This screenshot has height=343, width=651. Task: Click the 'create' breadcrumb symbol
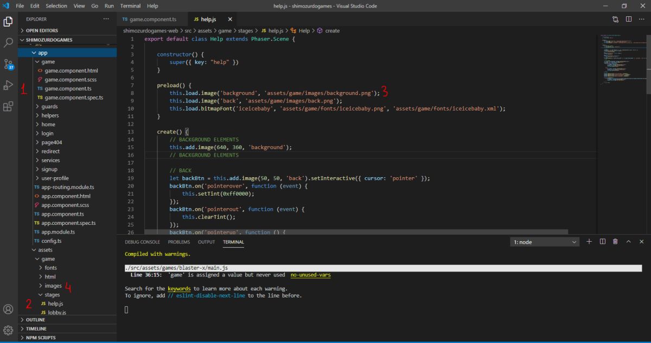point(332,31)
